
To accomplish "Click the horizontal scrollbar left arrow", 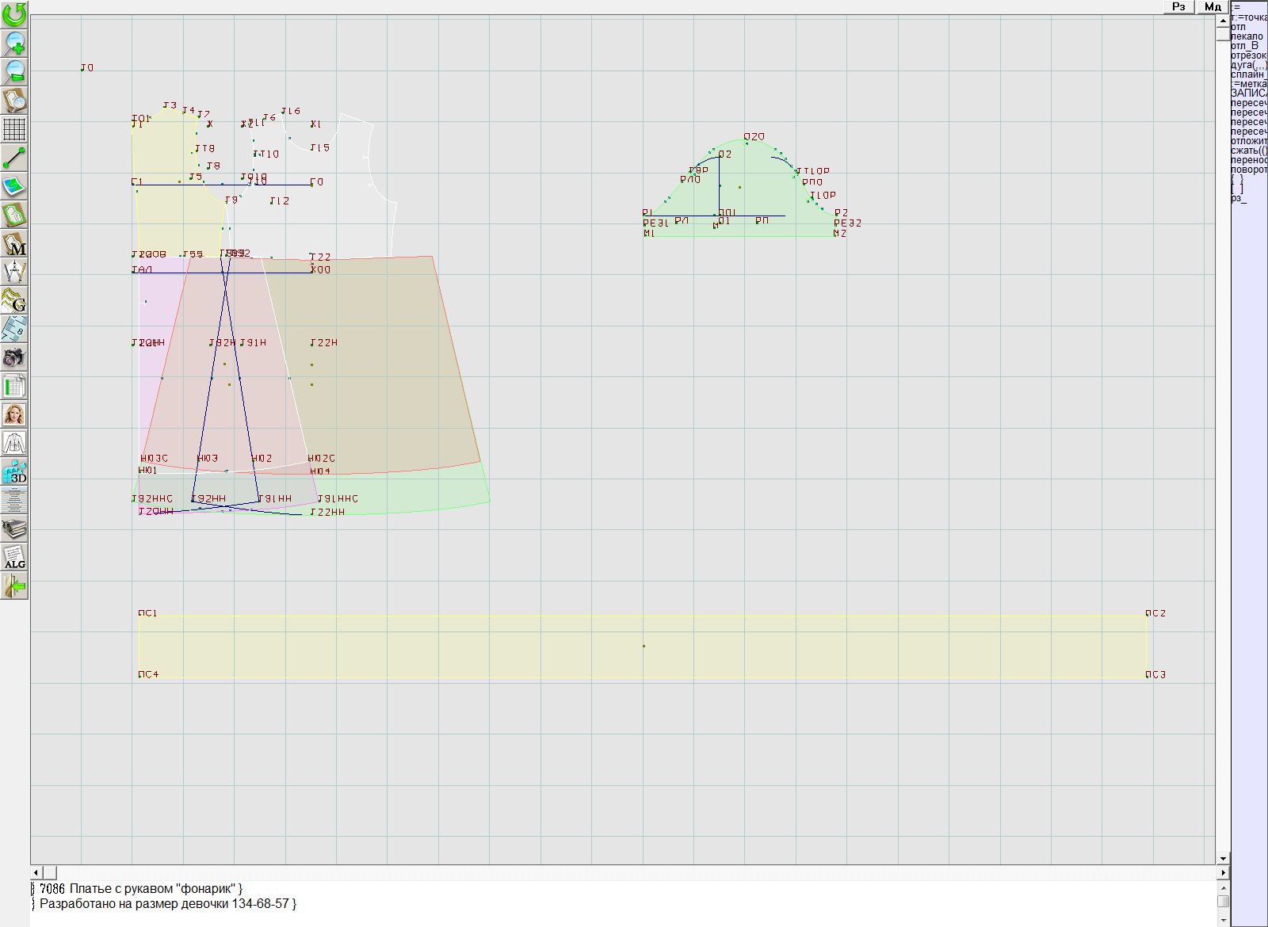I will click(x=36, y=872).
